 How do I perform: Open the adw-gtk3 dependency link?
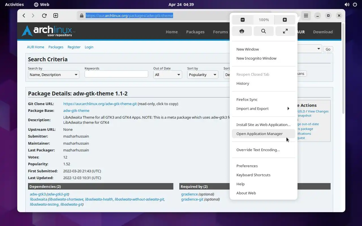pyautogui.click(x=38, y=194)
